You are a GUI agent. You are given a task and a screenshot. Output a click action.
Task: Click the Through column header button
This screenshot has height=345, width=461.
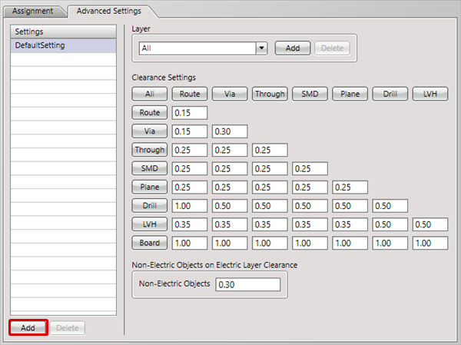pos(269,94)
